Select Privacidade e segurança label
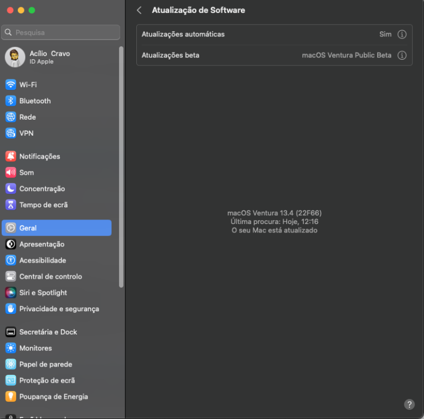The image size is (424, 419). coord(59,309)
